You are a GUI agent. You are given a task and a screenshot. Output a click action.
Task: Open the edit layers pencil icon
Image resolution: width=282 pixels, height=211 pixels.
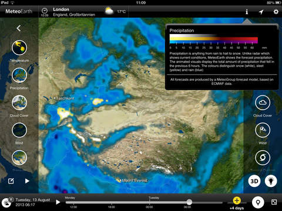click(x=11, y=181)
